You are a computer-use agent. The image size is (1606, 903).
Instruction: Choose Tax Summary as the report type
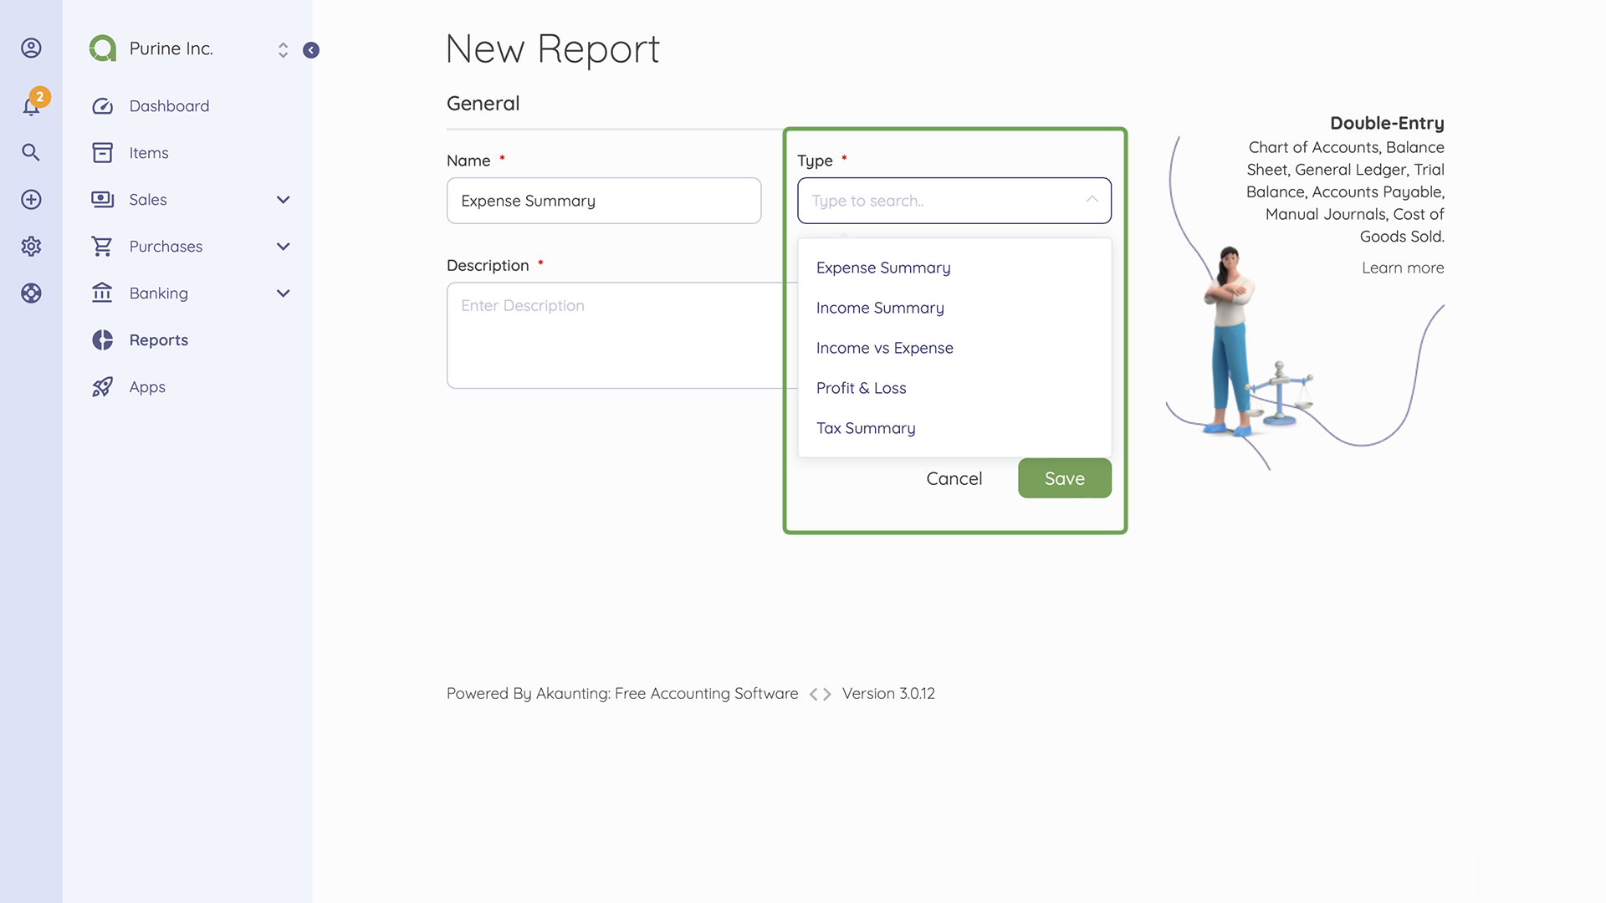tap(865, 428)
